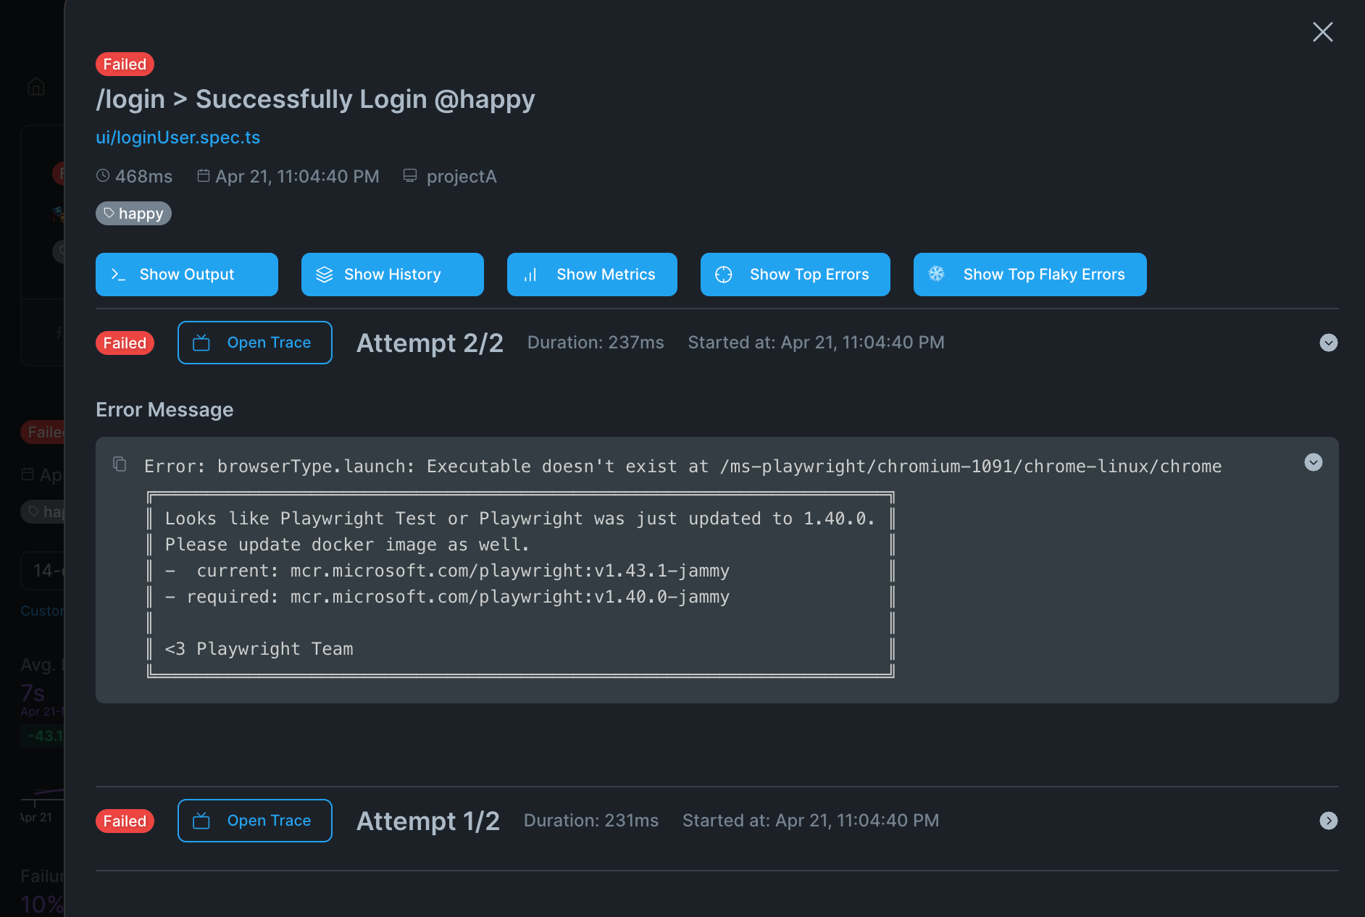Expand Attempt 1/2 section chevron
This screenshot has height=917, width=1365.
(x=1329, y=821)
